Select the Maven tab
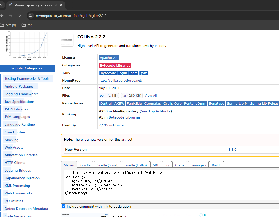Image resolution: width=279 pixels, height=217 pixels. click(x=69, y=165)
